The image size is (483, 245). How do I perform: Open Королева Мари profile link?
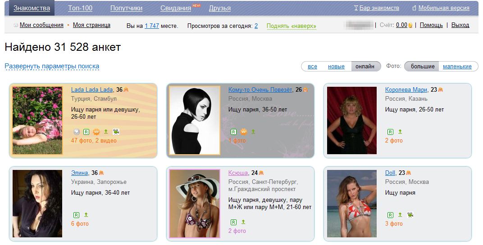coord(406,90)
